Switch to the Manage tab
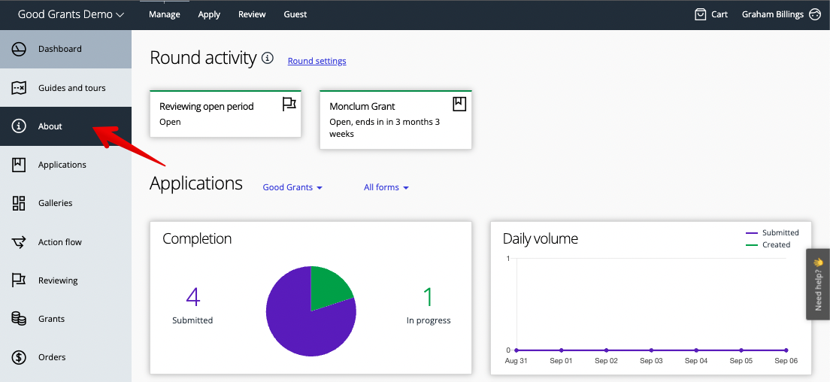The image size is (830, 382). tap(164, 14)
